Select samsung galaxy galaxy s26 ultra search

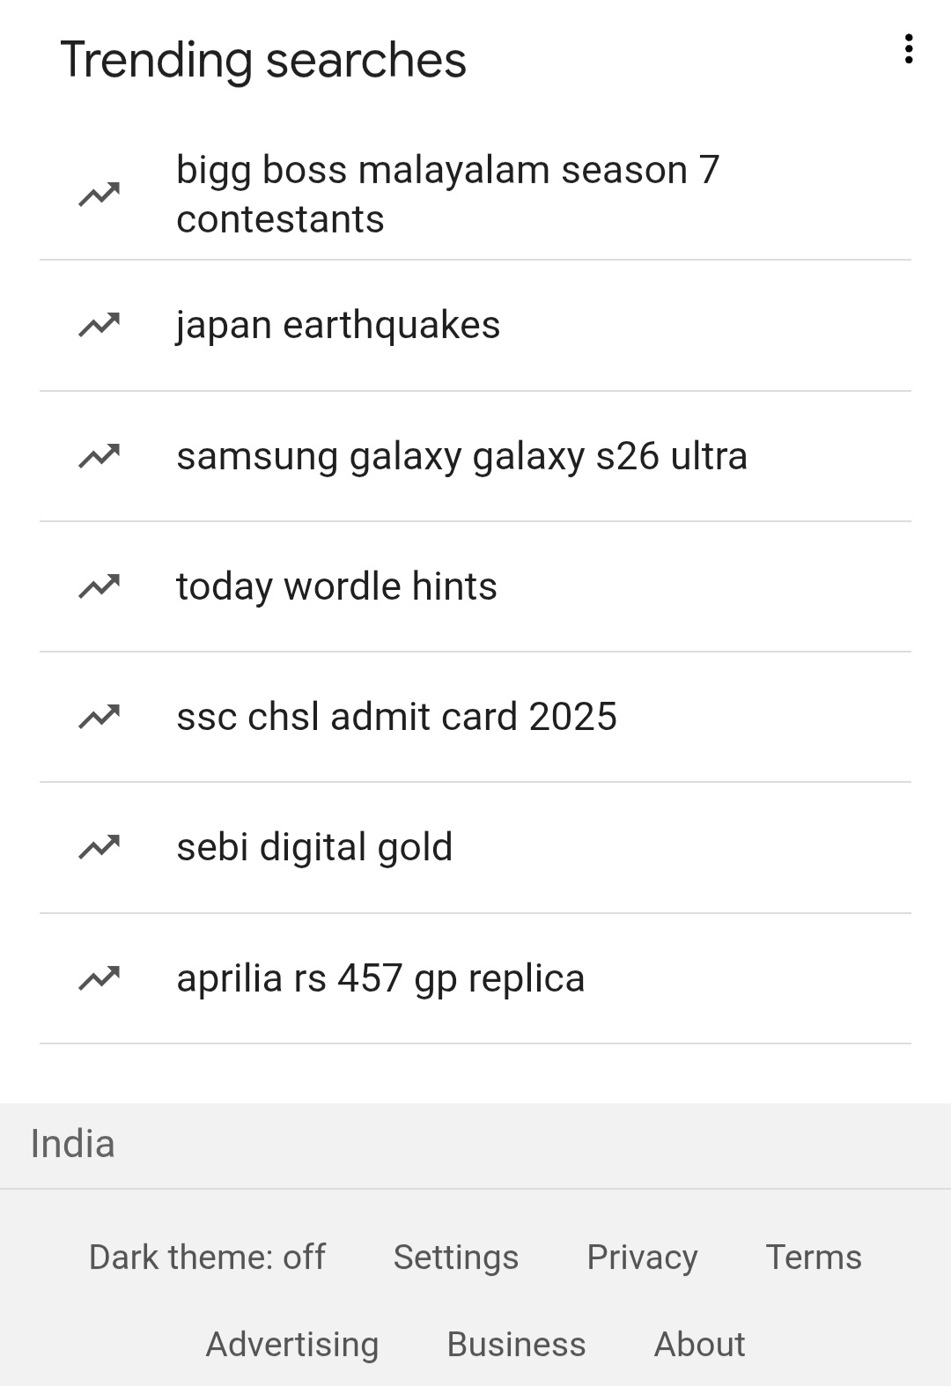pyautogui.click(x=461, y=456)
